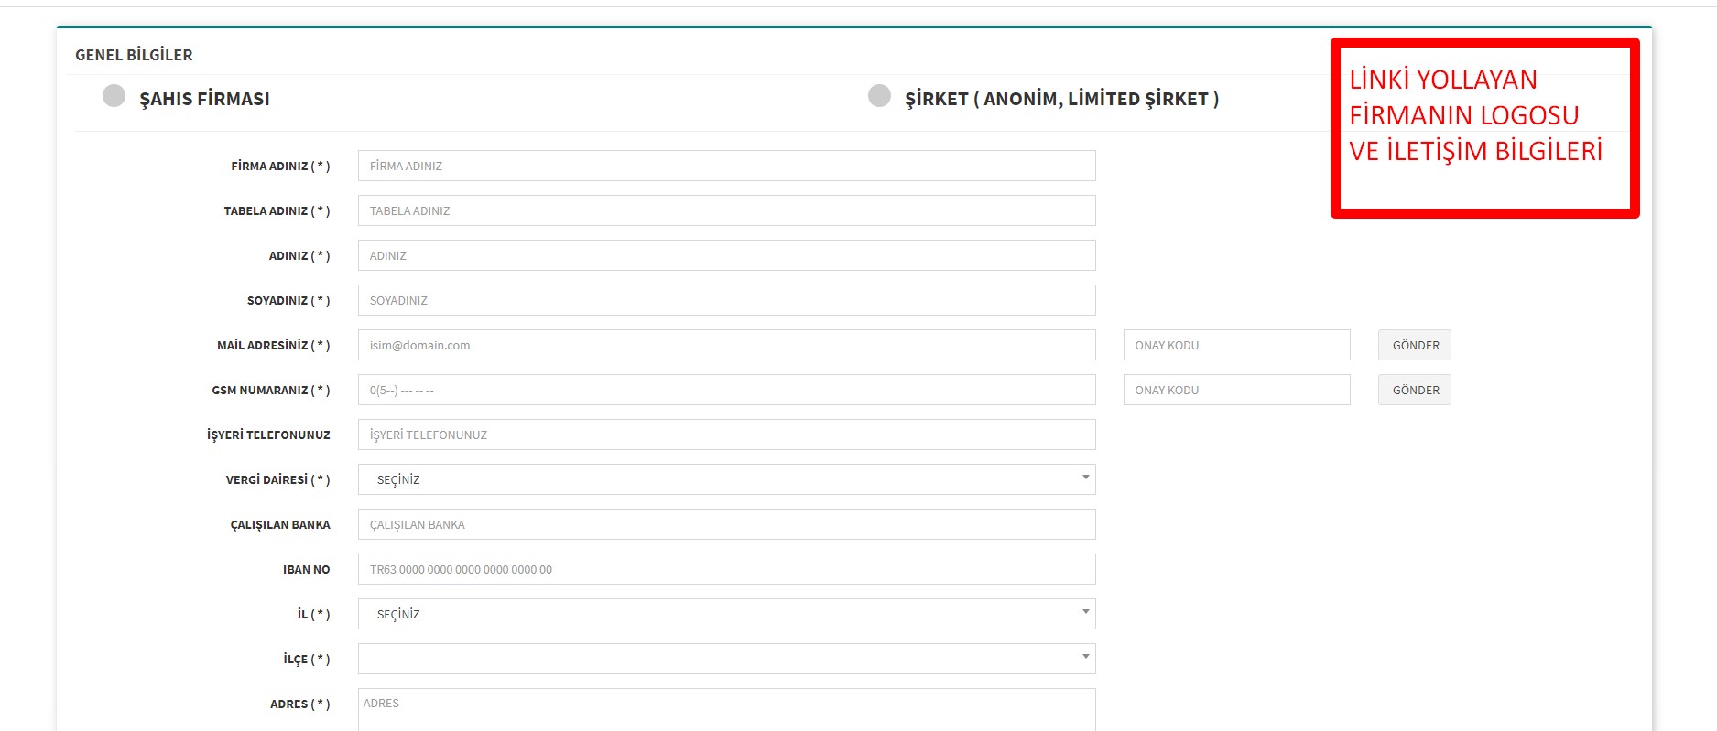Click the FİRMA ADINIZ input field
This screenshot has height=731, width=1717.
click(x=725, y=166)
